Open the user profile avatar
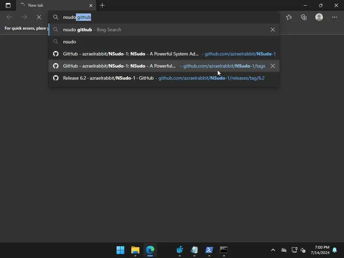 pyautogui.click(x=319, y=17)
